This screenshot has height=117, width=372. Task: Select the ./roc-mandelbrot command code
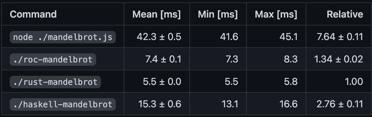click(x=53, y=59)
